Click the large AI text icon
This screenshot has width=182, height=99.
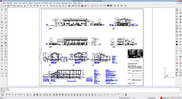click(x=126, y=6)
